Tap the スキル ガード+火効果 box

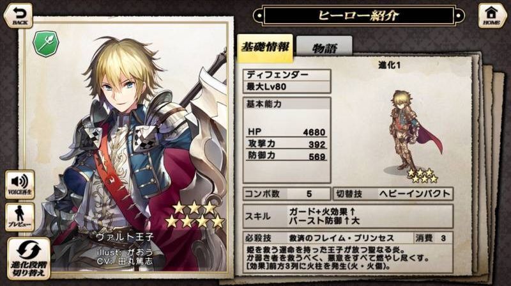click(347, 216)
